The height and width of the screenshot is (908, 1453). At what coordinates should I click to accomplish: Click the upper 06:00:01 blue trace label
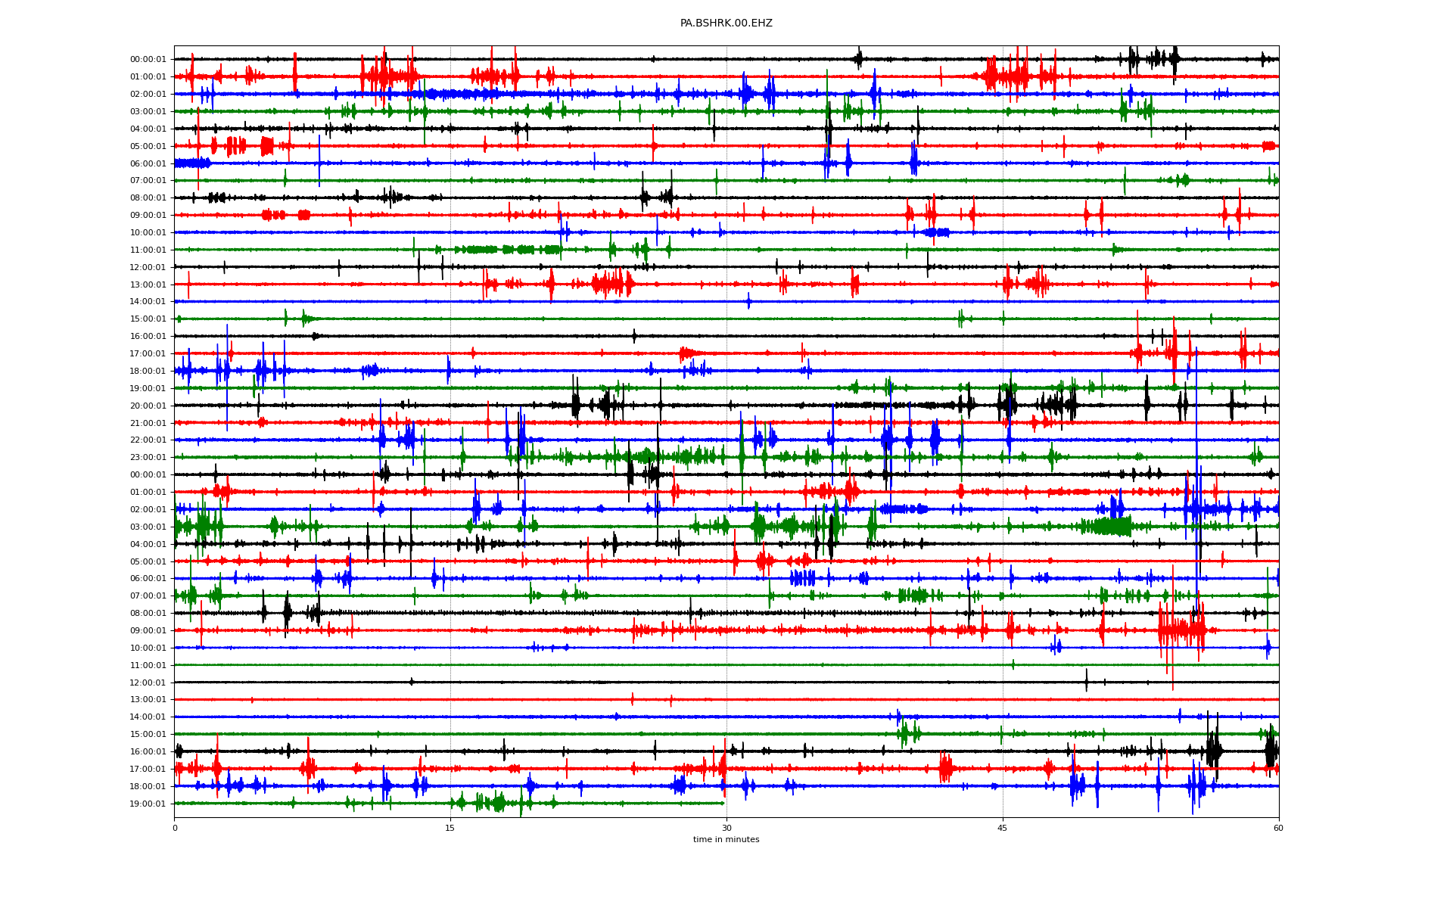(148, 163)
